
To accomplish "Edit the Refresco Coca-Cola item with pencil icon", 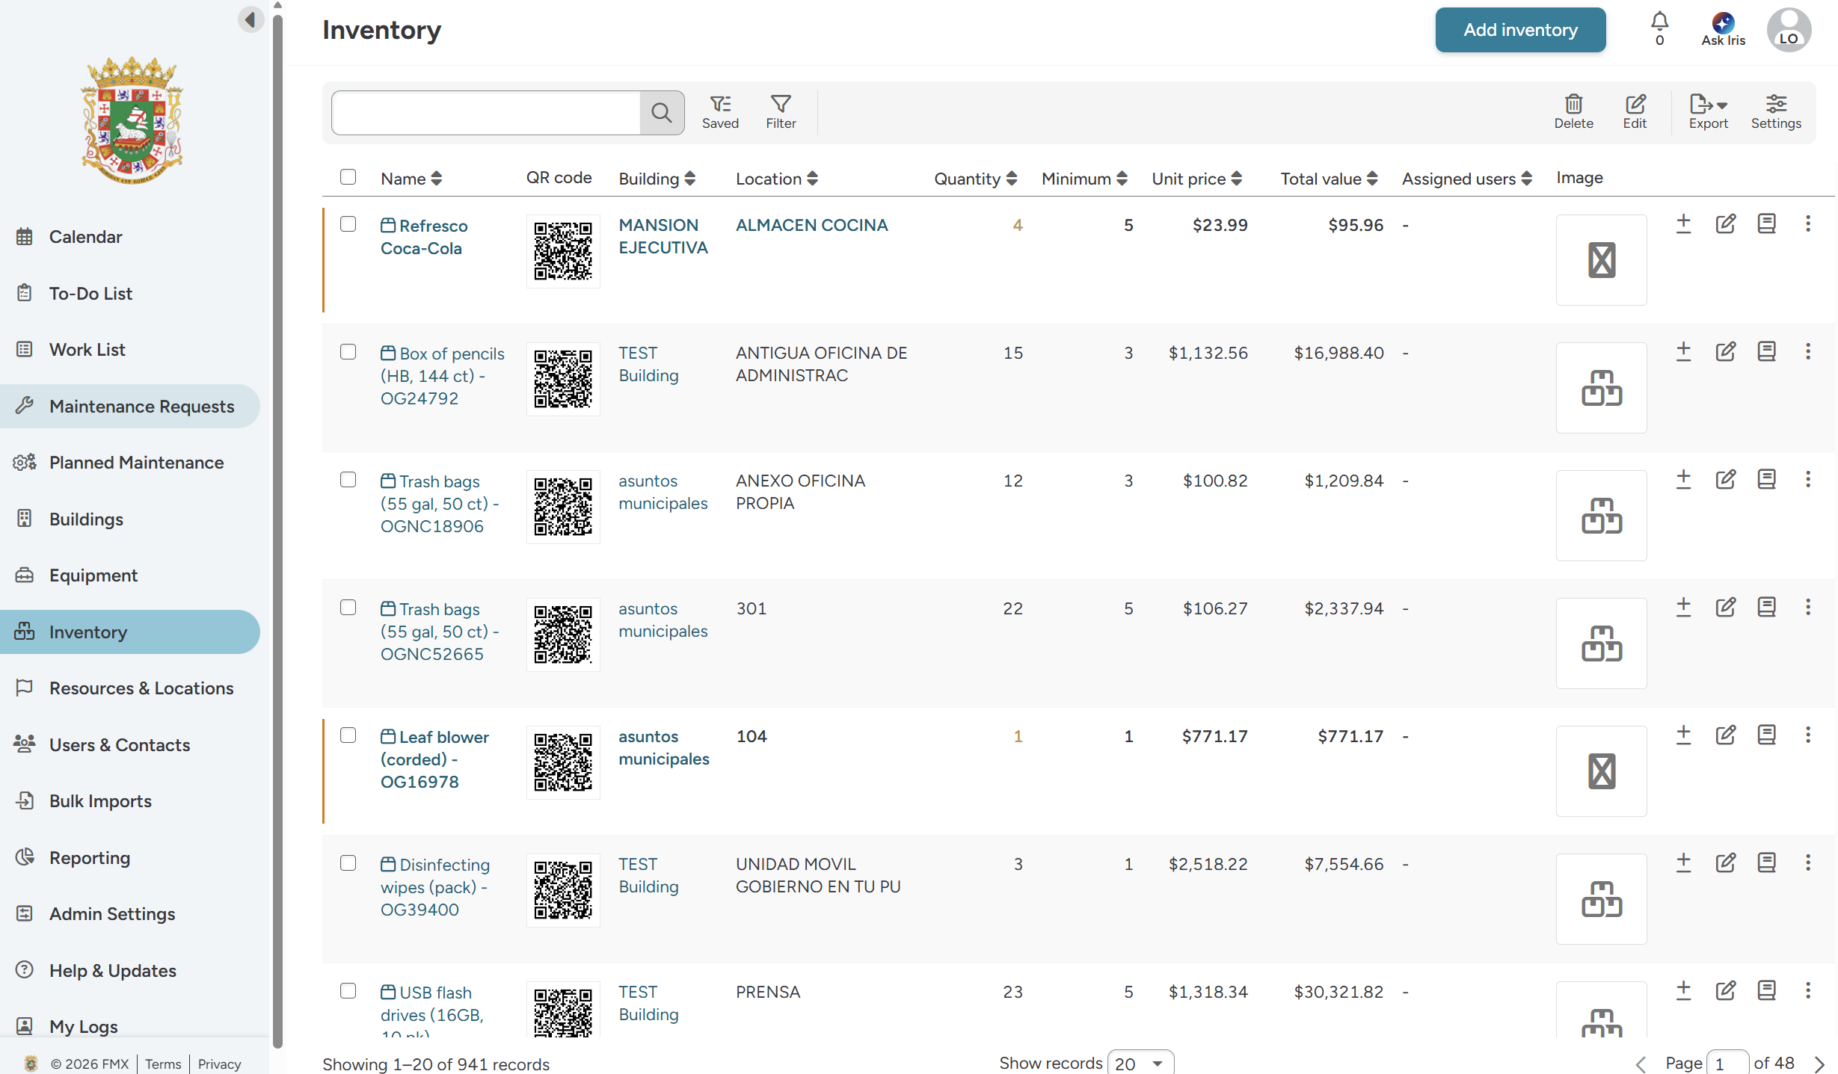I will point(1725,223).
